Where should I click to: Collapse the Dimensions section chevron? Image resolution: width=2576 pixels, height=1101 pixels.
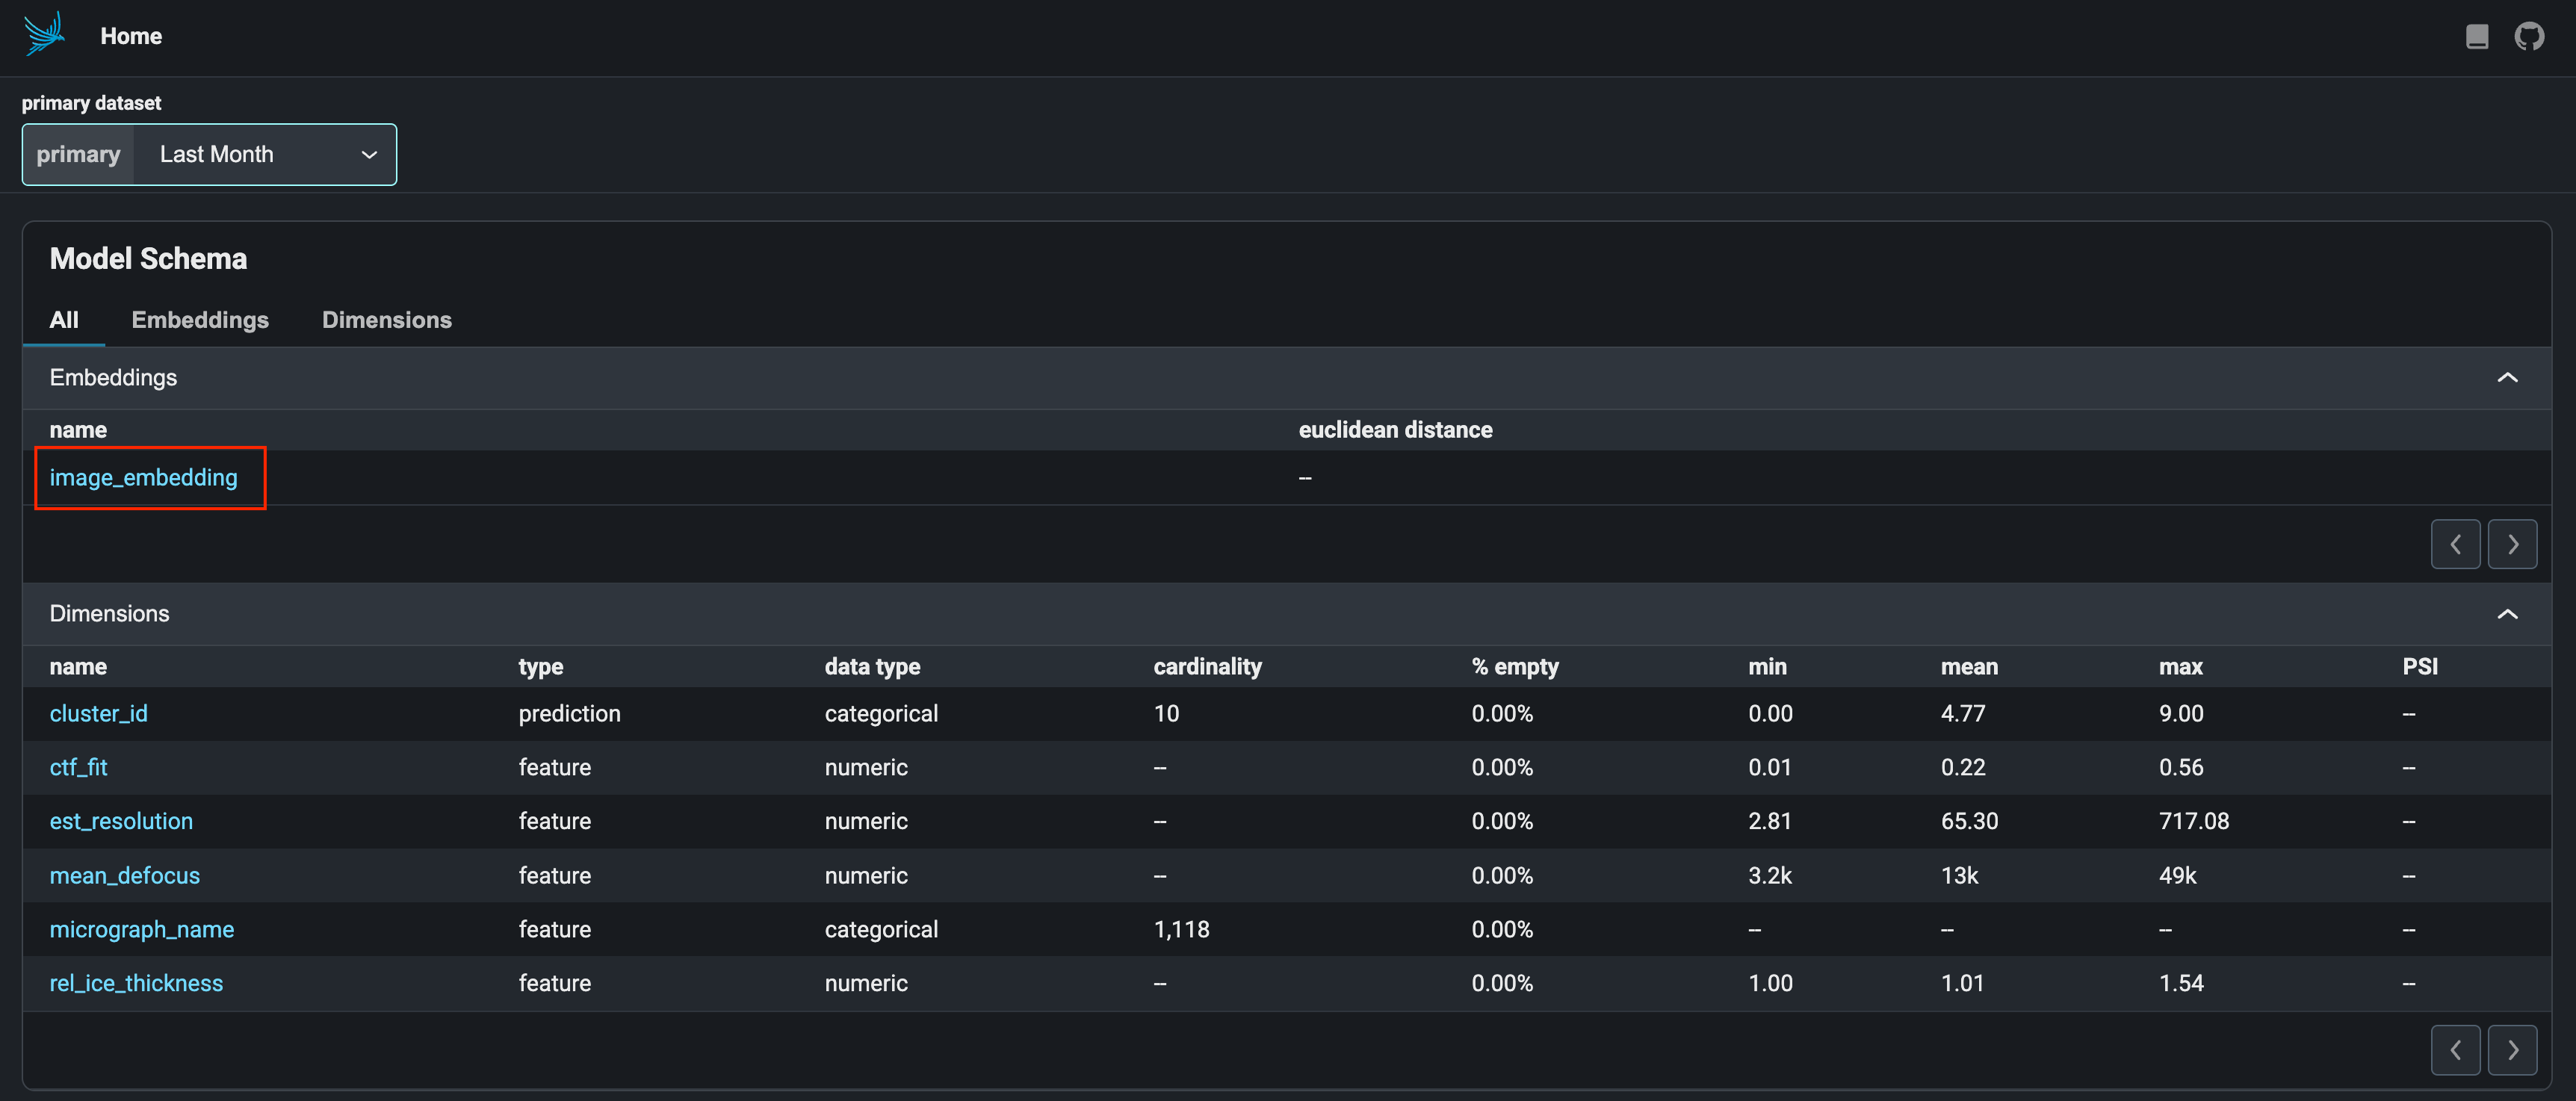tap(2507, 614)
